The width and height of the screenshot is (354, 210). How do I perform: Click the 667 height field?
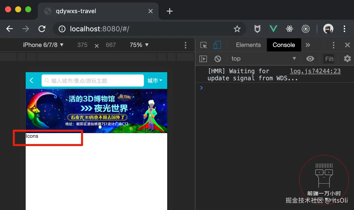coord(111,45)
